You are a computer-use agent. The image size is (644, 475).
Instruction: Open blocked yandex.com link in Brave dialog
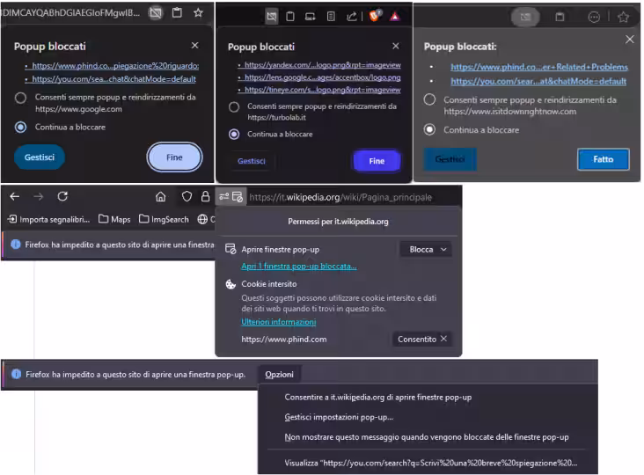point(323,65)
